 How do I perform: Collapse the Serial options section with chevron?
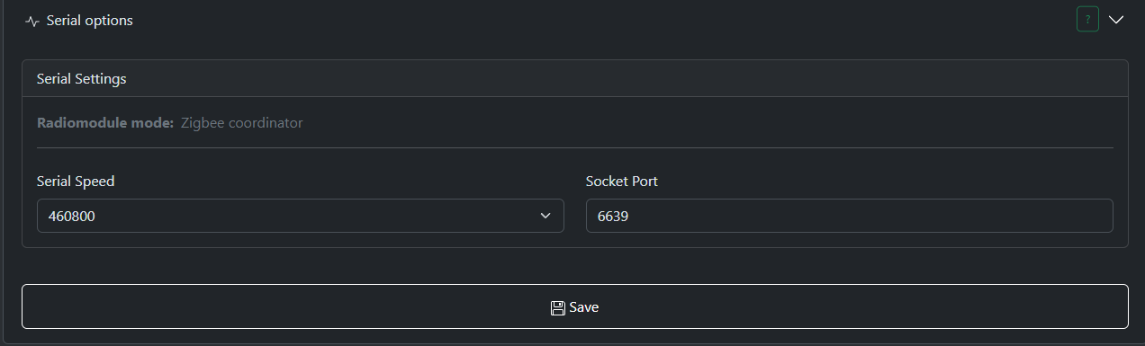(x=1116, y=20)
